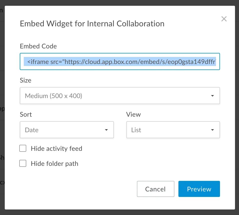
Task: Open the Size dropdown showing Medium (500 x 400)
Action: pos(120,96)
